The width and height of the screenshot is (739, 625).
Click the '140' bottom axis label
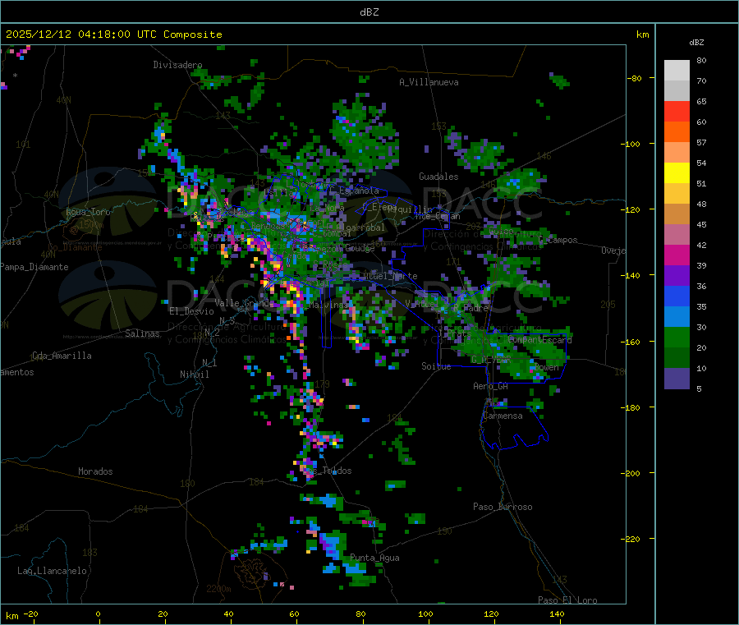click(557, 614)
